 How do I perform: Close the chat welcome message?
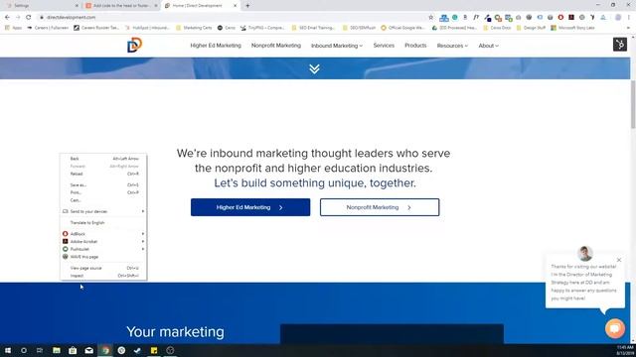619,260
